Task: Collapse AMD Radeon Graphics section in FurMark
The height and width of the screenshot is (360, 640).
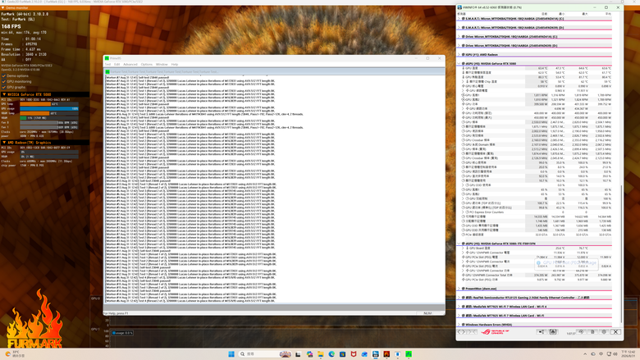Action: (x=4, y=143)
